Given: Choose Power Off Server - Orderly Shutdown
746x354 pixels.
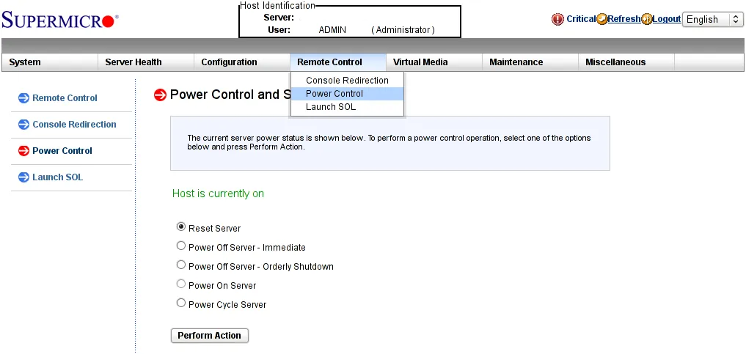Looking at the screenshot, I should tap(181, 265).
